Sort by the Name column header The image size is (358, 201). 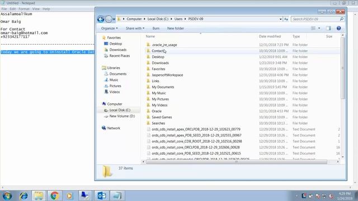[x=150, y=36]
